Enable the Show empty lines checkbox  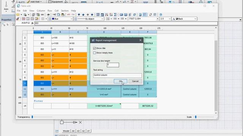tap(95, 53)
